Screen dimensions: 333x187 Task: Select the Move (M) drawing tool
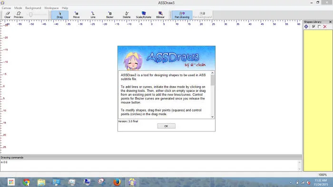76,15
